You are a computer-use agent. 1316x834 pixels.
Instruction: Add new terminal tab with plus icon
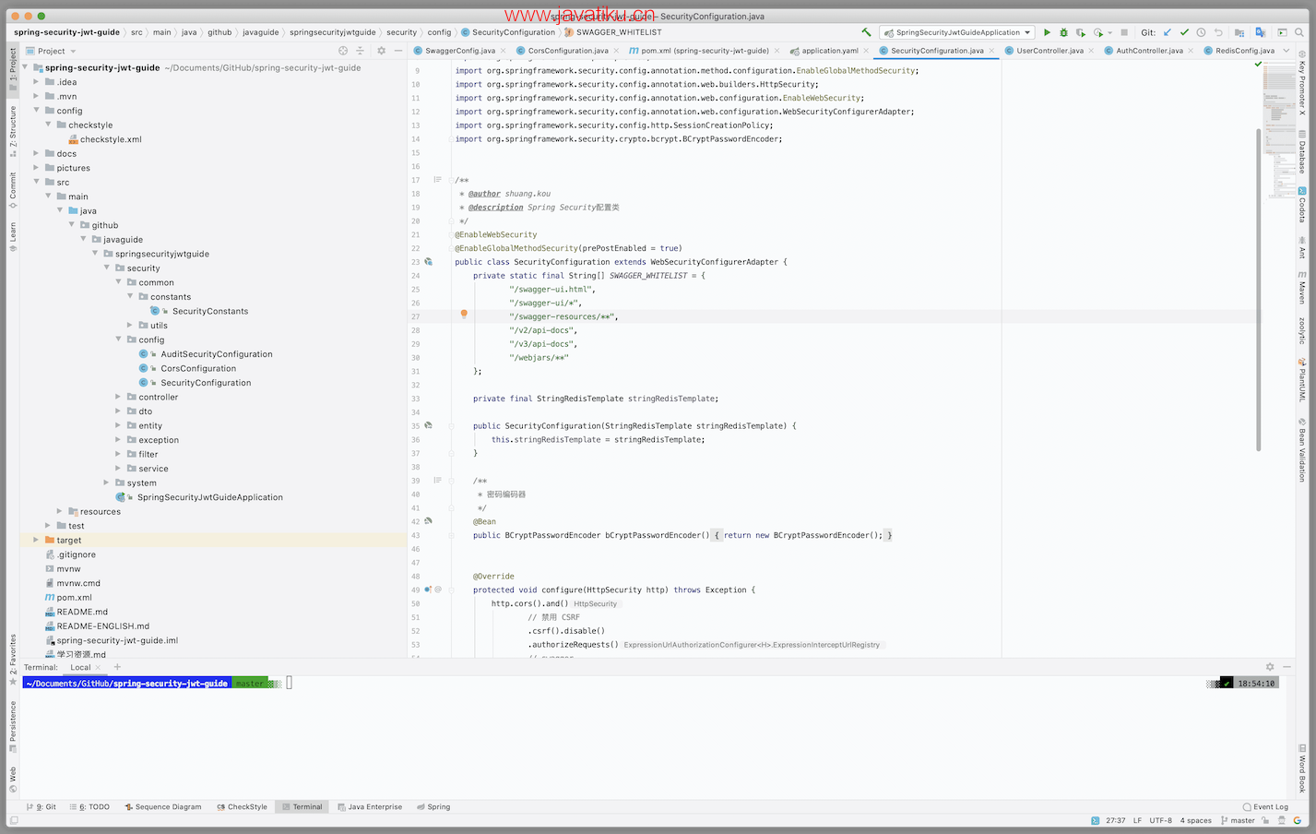click(117, 667)
